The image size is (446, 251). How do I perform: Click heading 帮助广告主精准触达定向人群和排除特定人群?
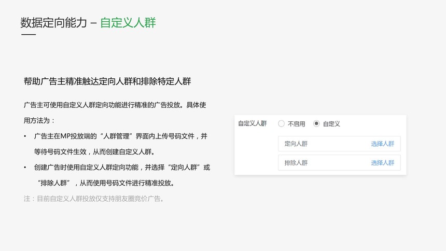tap(107, 81)
